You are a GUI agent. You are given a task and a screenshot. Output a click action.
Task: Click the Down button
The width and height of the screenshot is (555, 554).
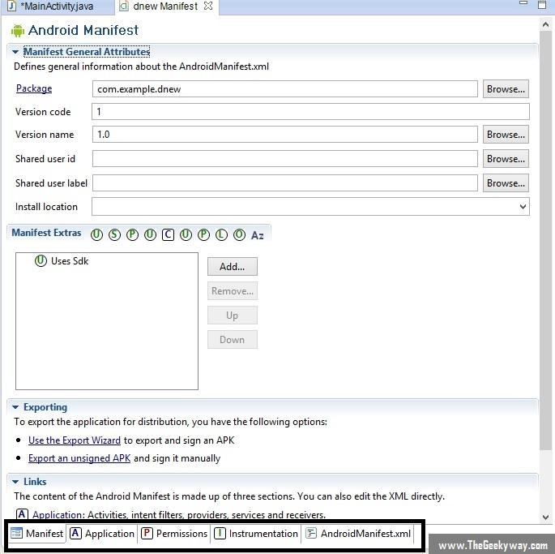(x=233, y=340)
